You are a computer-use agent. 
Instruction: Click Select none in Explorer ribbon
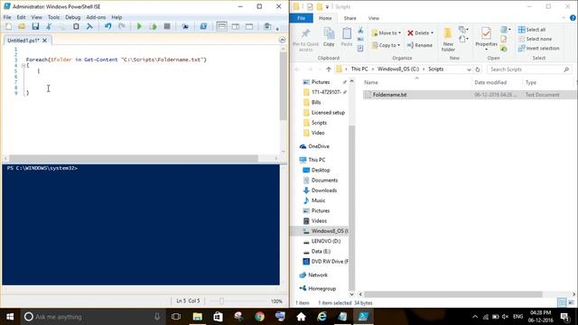click(535, 39)
